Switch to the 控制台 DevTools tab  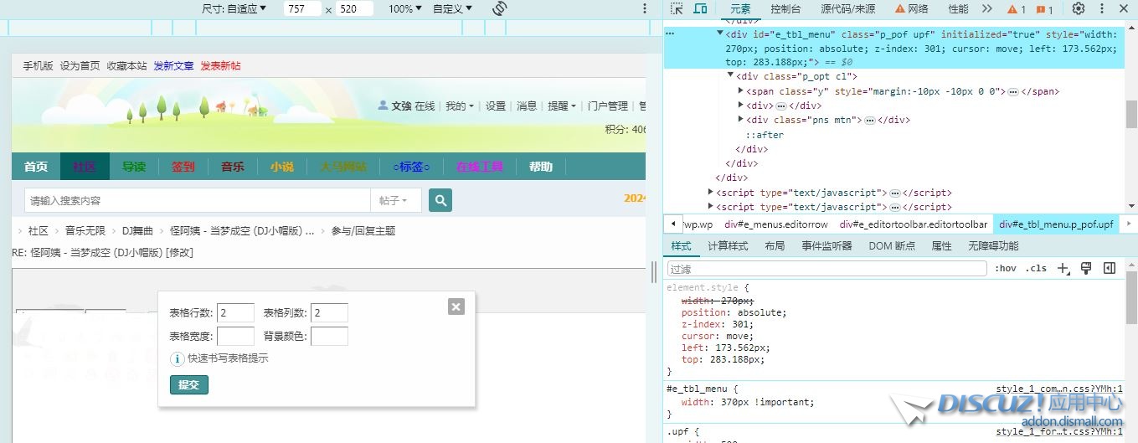tap(785, 8)
